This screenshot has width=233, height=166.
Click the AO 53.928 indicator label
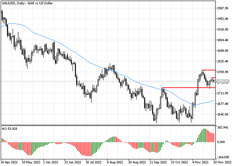click(x=9, y=129)
